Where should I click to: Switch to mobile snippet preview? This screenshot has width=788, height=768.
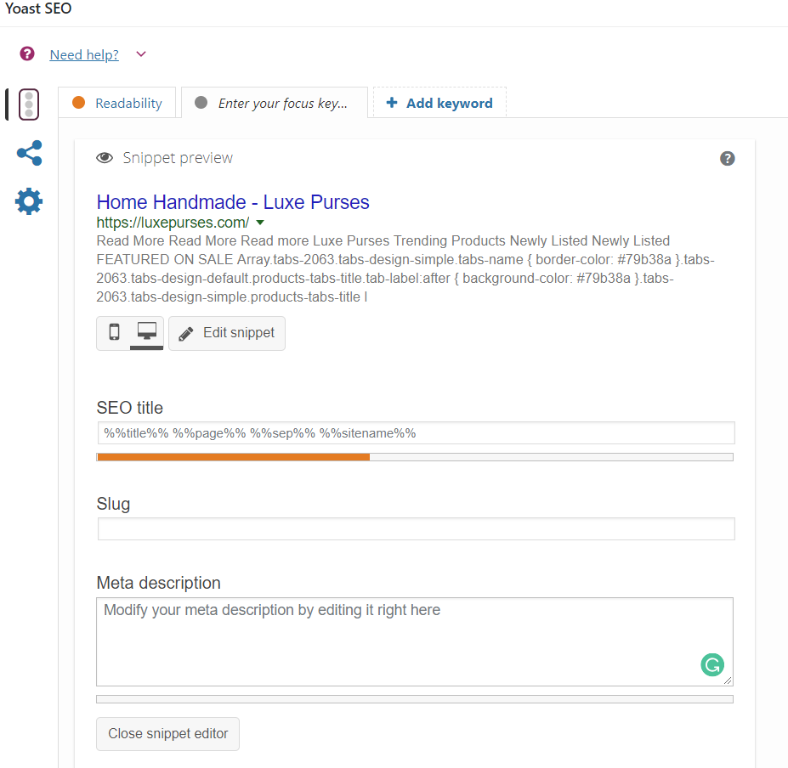point(114,333)
